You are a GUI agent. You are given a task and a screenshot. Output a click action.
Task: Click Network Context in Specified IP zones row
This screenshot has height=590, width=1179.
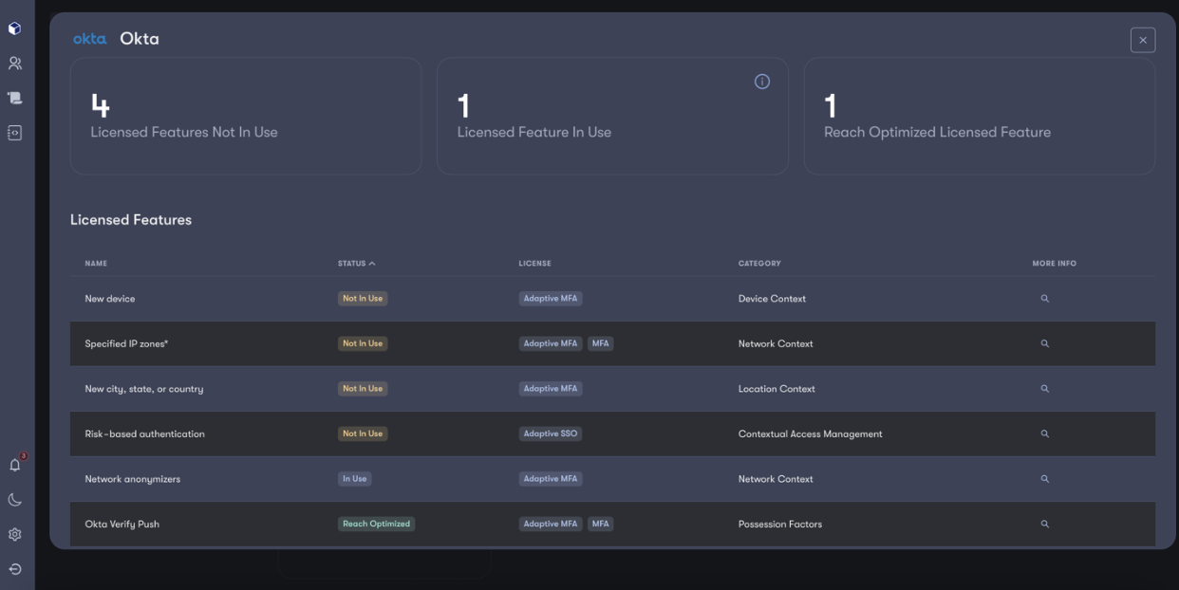pyautogui.click(x=776, y=343)
